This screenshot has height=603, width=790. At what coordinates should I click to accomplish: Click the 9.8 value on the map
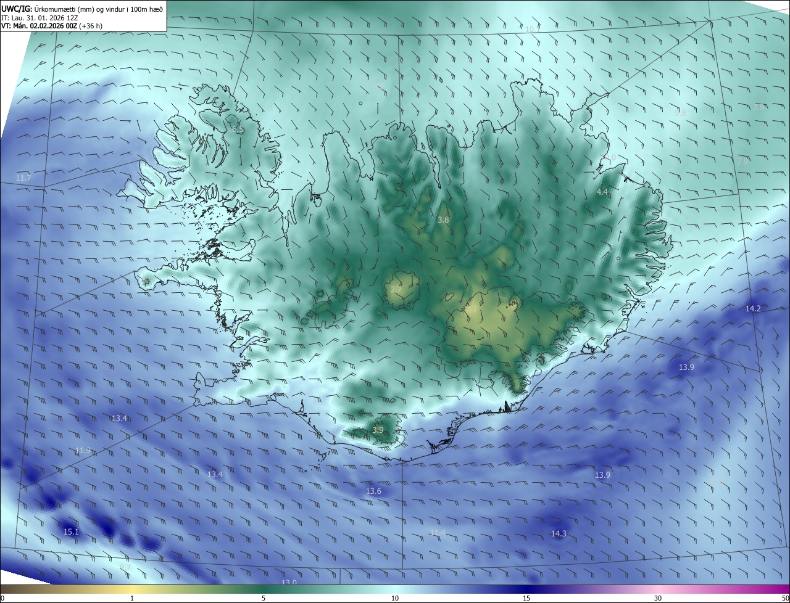coord(680,113)
